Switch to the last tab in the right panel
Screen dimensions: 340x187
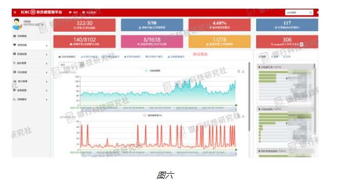[287, 57]
